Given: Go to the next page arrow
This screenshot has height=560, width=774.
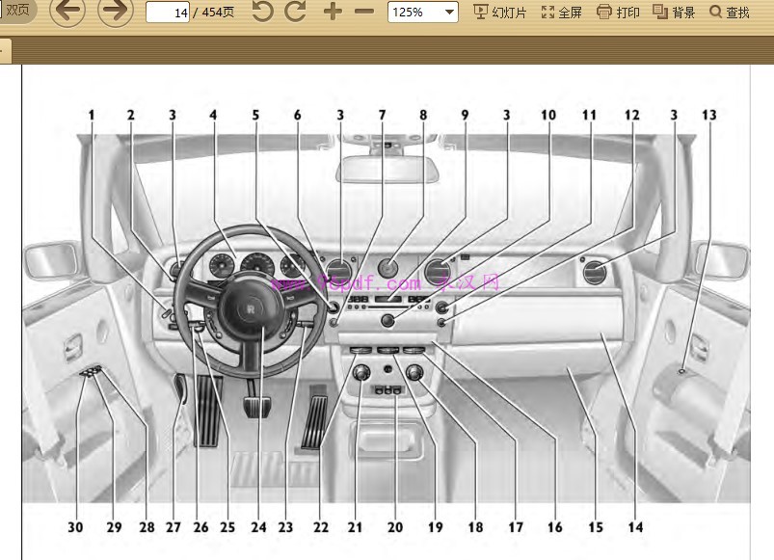Looking at the screenshot, I should point(115,10).
